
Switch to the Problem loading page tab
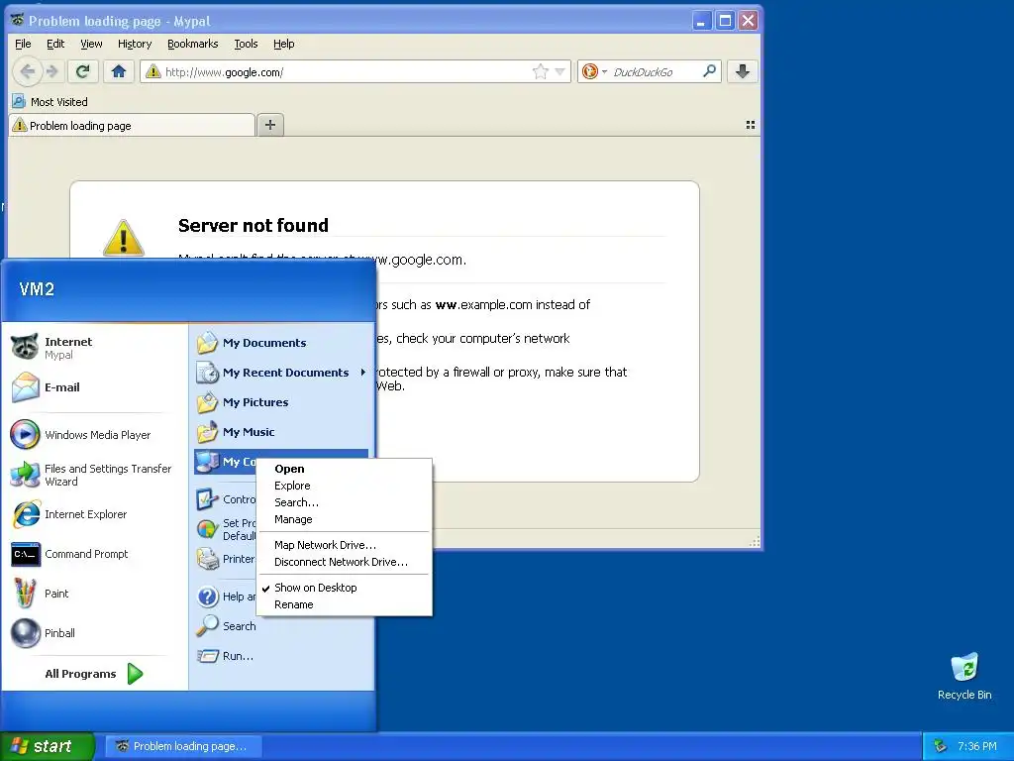pos(132,126)
